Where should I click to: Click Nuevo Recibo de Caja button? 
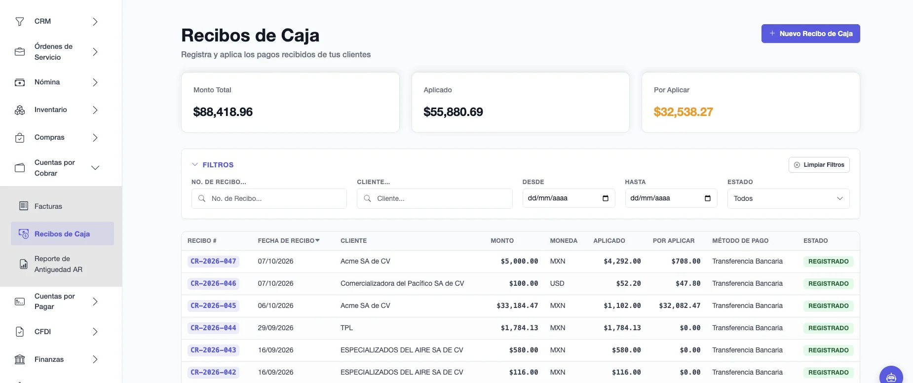click(810, 34)
